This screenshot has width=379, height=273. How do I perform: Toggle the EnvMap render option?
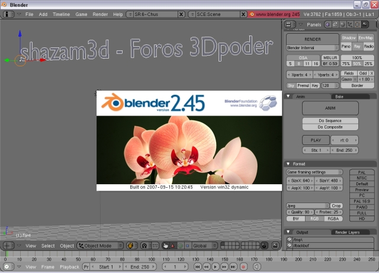(366, 38)
